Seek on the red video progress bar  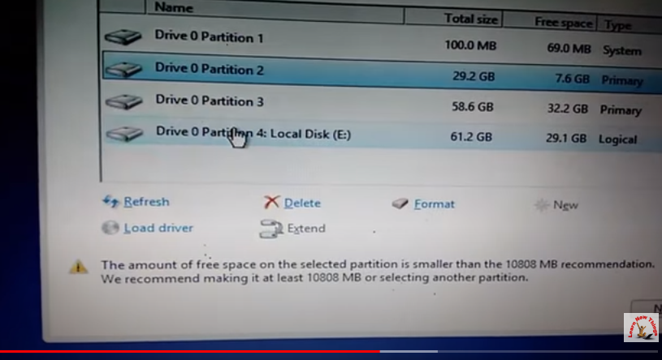(x=190, y=351)
